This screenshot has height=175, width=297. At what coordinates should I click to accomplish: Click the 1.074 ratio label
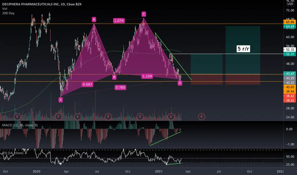(x=119, y=21)
